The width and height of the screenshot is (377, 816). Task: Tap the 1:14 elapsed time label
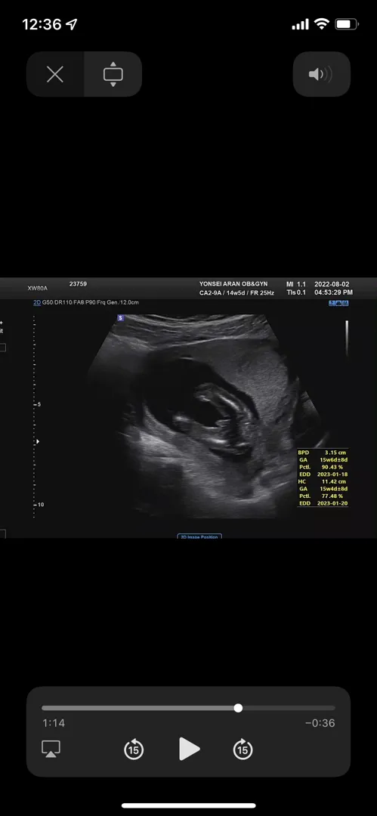[x=54, y=723]
